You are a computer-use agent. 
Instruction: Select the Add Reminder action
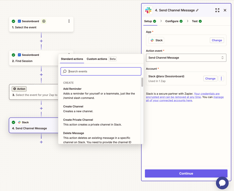pyautogui.click(x=99, y=93)
